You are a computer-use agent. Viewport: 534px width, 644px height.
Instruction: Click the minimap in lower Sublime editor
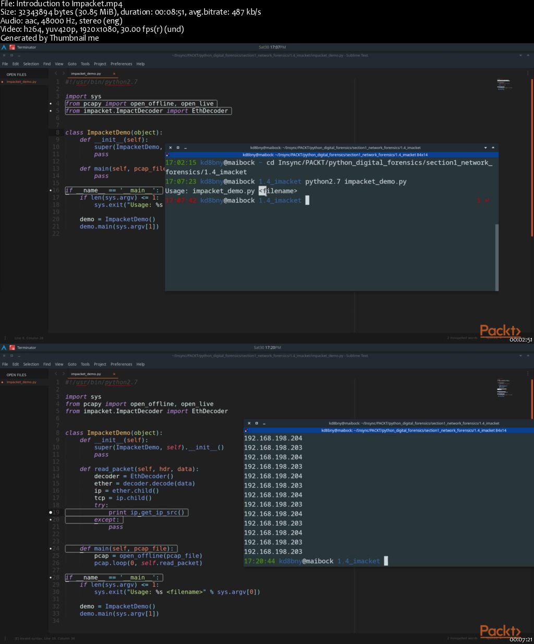[x=504, y=388]
